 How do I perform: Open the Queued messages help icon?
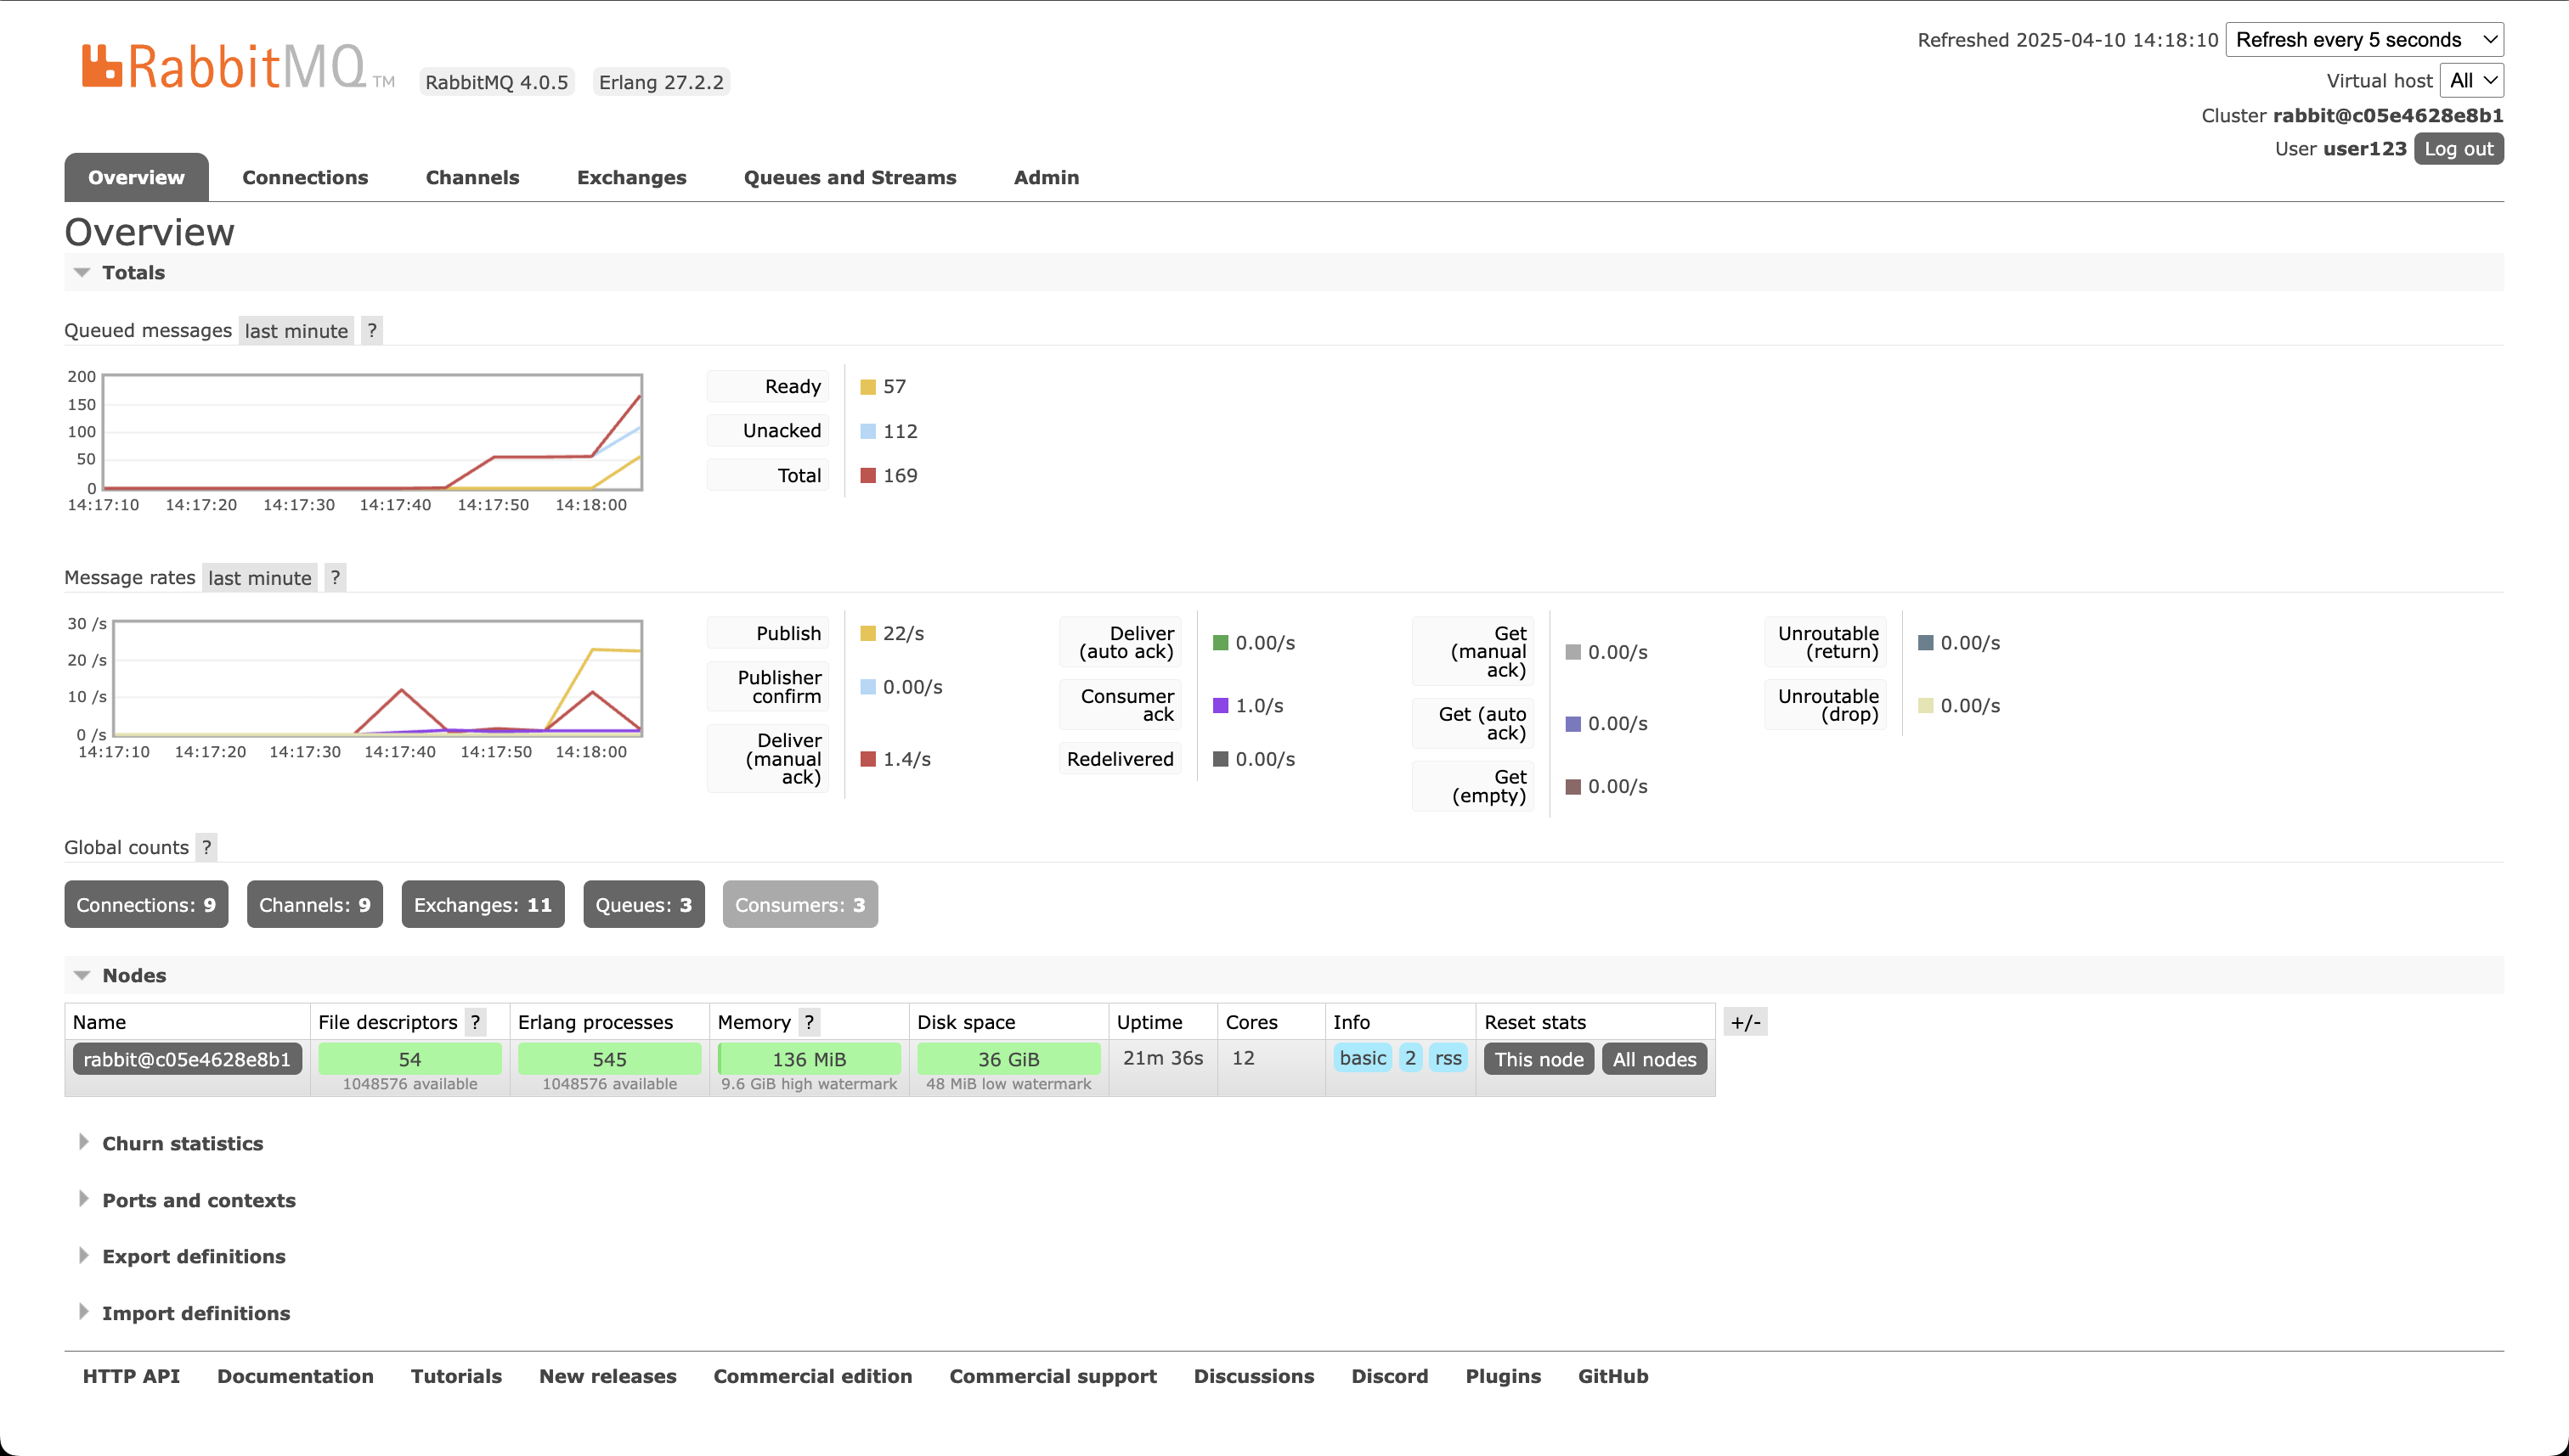[371, 330]
